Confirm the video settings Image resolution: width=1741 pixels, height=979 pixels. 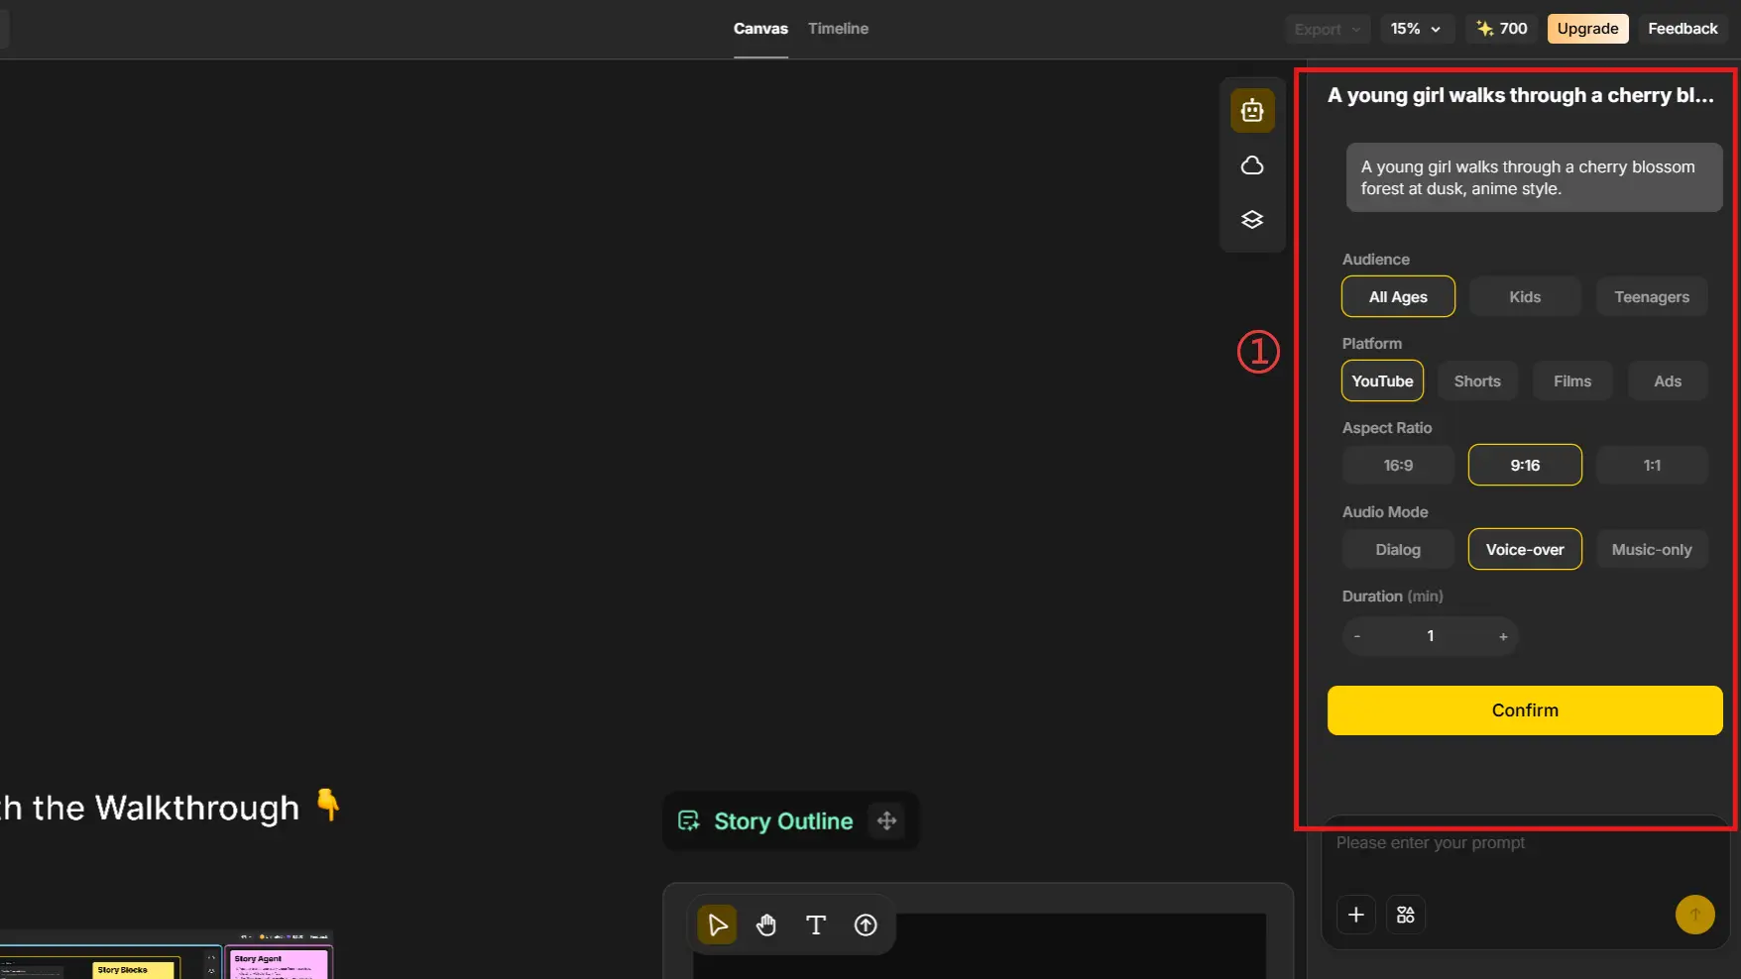[1525, 710]
